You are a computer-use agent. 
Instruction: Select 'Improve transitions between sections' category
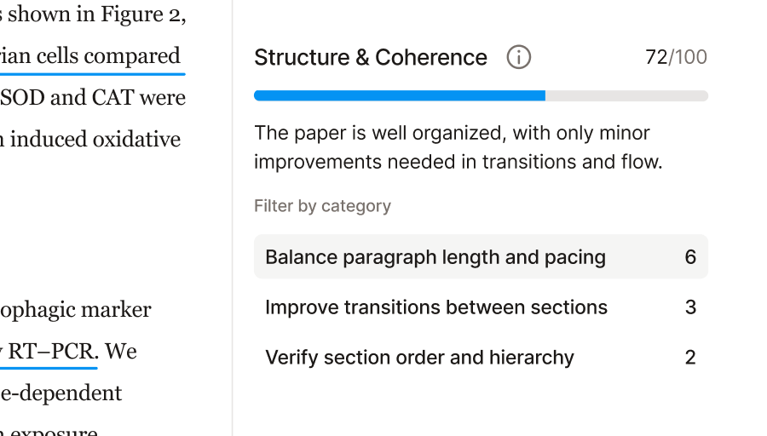click(436, 307)
